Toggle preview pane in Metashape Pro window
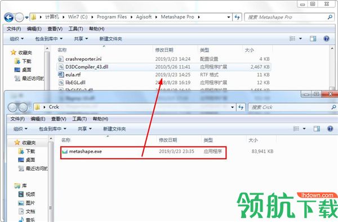338x222 pixels. [313, 38]
